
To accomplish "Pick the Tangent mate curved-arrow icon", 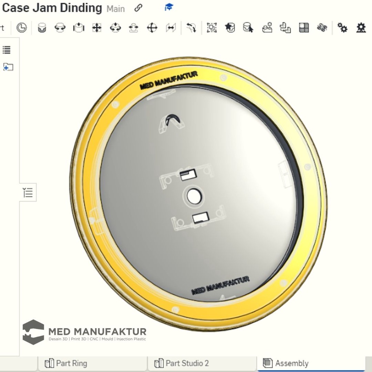I will point(191,28).
